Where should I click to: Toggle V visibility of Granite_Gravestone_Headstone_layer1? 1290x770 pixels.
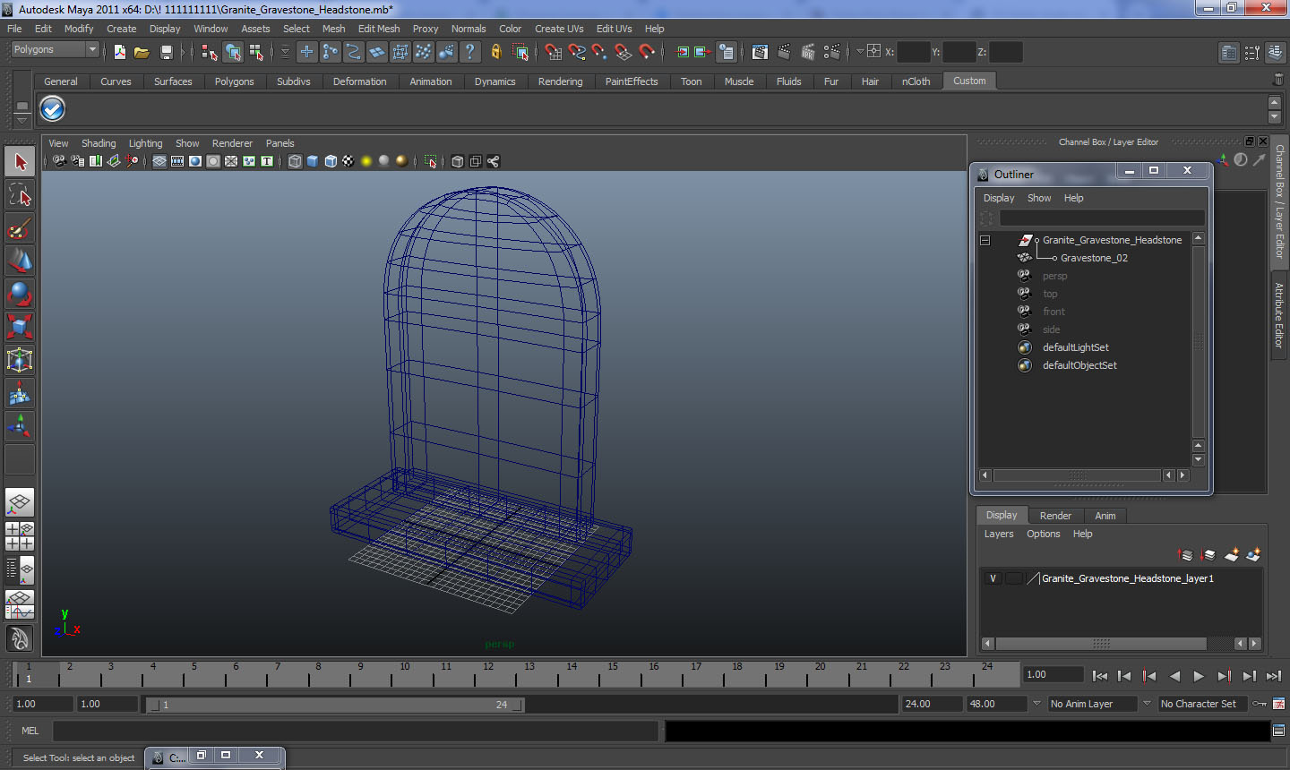[x=993, y=578]
